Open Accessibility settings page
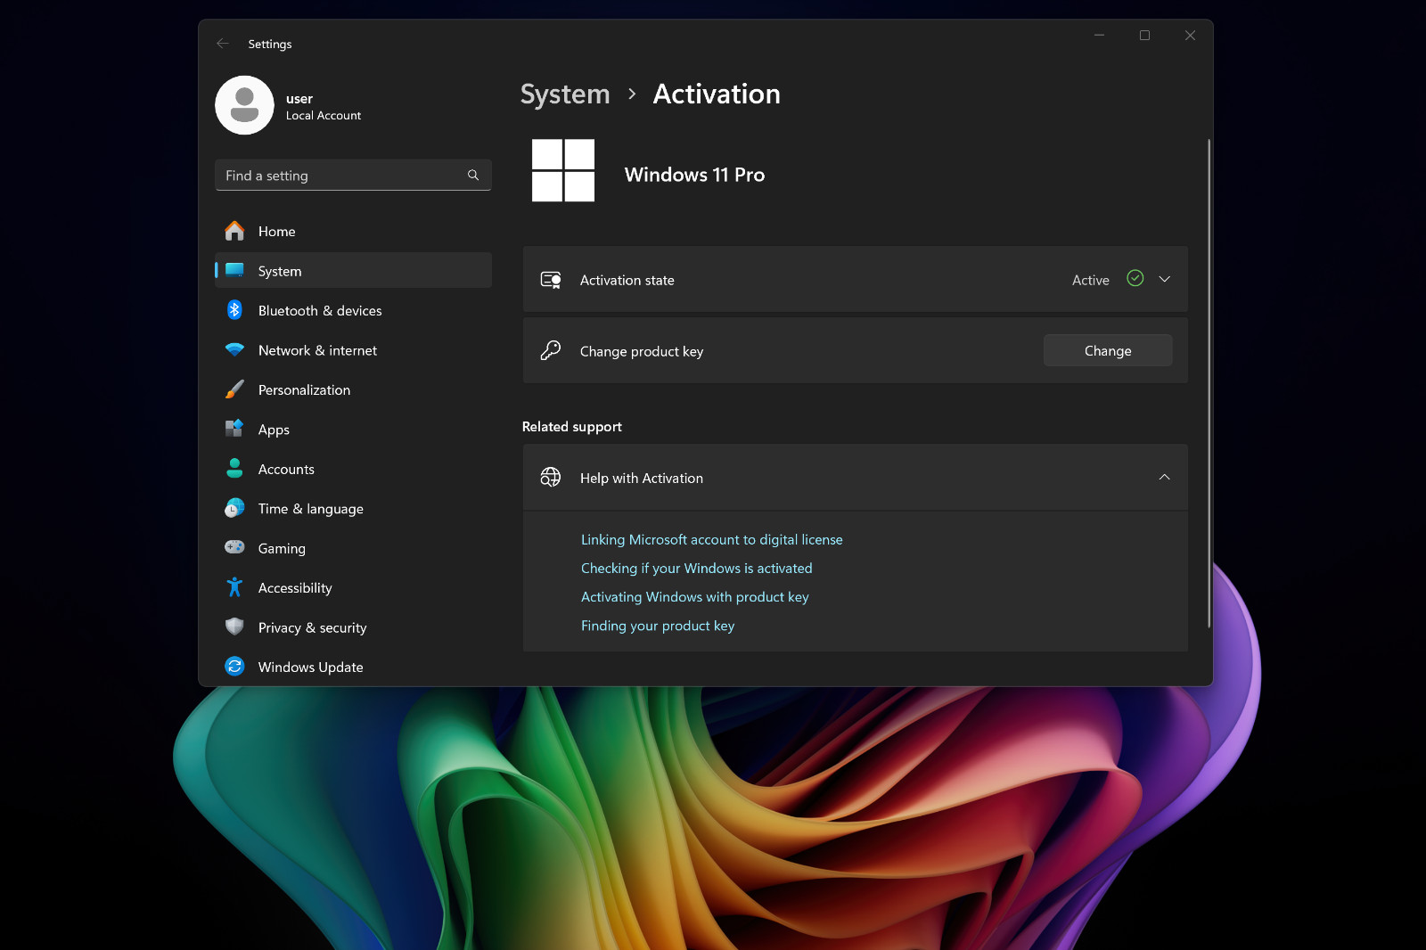1426x950 pixels. tap(353, 587)
